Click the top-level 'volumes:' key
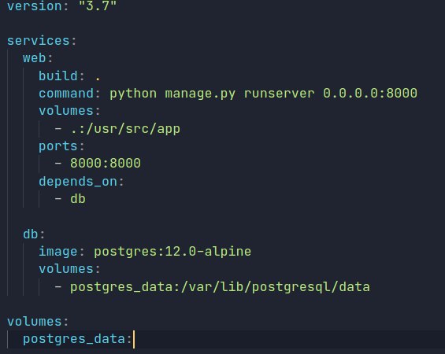This screenshot has width=445, height=354. (x=38, y=322)
